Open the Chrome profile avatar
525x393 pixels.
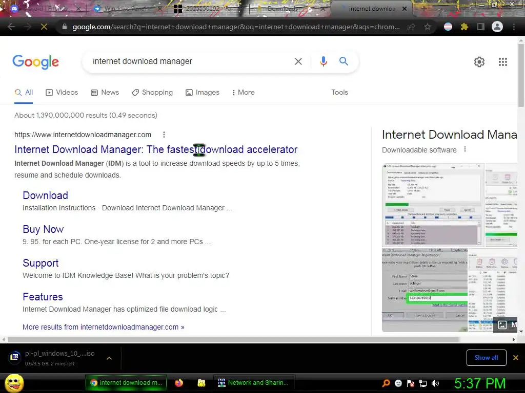pyautogui.click(x=497, y=27)
